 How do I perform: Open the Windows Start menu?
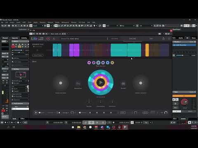(x=73, y=127)
